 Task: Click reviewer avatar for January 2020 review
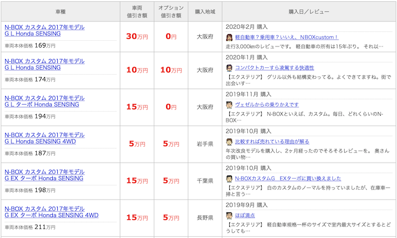click(229, 68)
